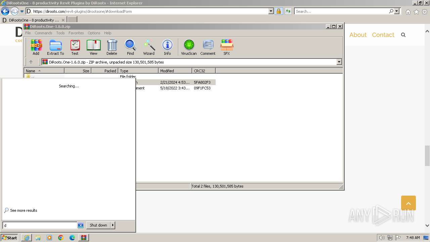The height and width of the screenshot is (242, 430).
Task: Open the Tools menu in WinRAR
Action: [60, 33]
